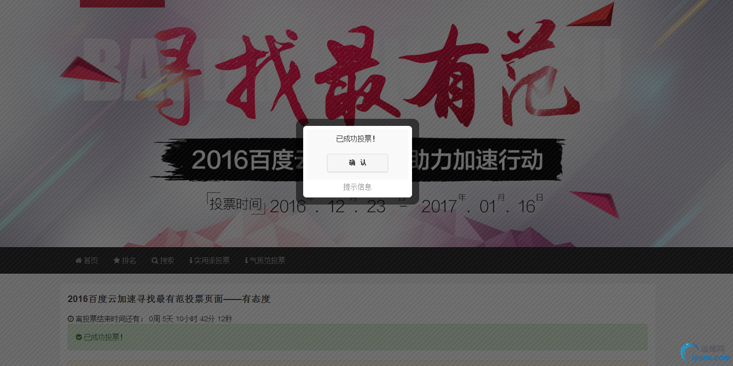The height and width of the screenshot is (366, 733).
Task: Click the info icon beside 实用派投票
Action: pyautogui.click(x=191, y=260)
